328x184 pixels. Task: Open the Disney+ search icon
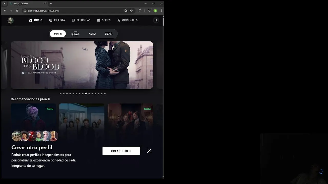(156, 20)
